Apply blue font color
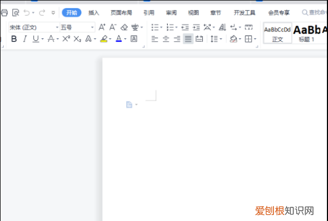Image resolution: width=328 pixels, height=221 pixels. [x=119, y=39]
